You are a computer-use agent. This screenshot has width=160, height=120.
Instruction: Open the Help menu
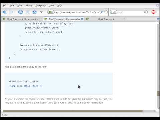click(59, 5)
